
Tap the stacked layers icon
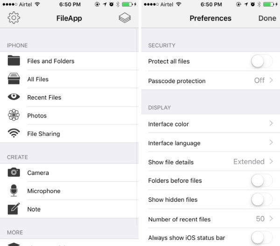click(x=124, y=18)
